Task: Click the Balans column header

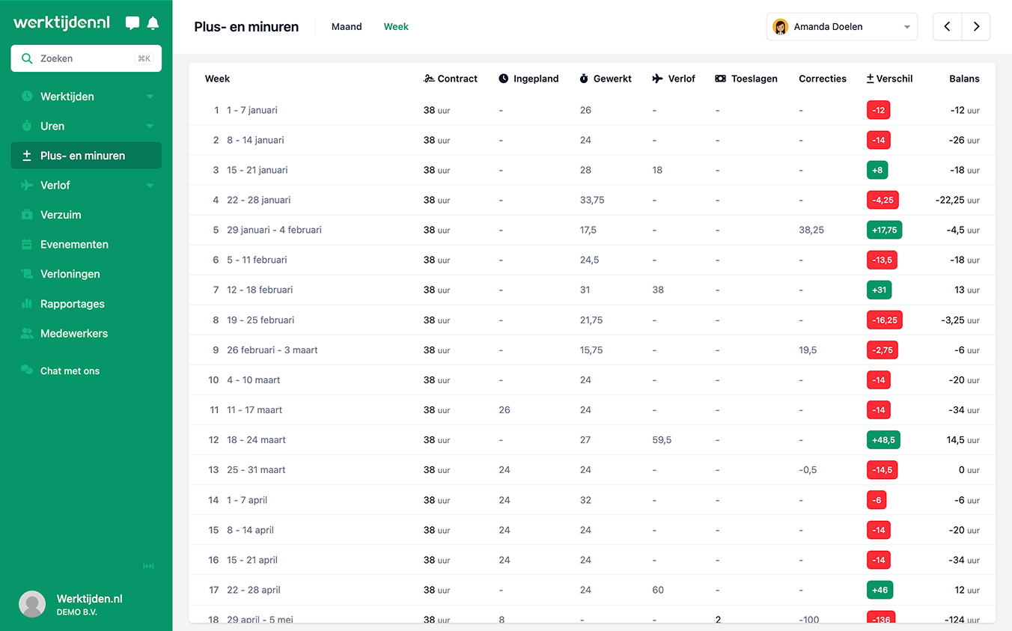Action: (964, 79)
